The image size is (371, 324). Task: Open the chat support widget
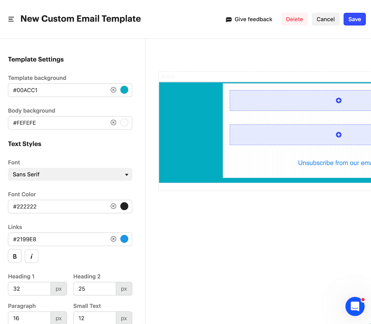pos(355,306)
